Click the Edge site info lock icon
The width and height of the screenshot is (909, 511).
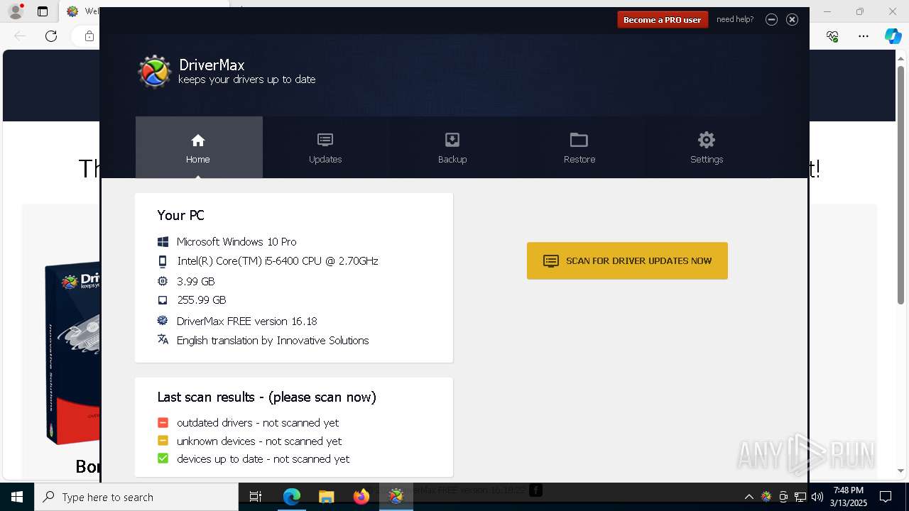(x=89, y=36)
